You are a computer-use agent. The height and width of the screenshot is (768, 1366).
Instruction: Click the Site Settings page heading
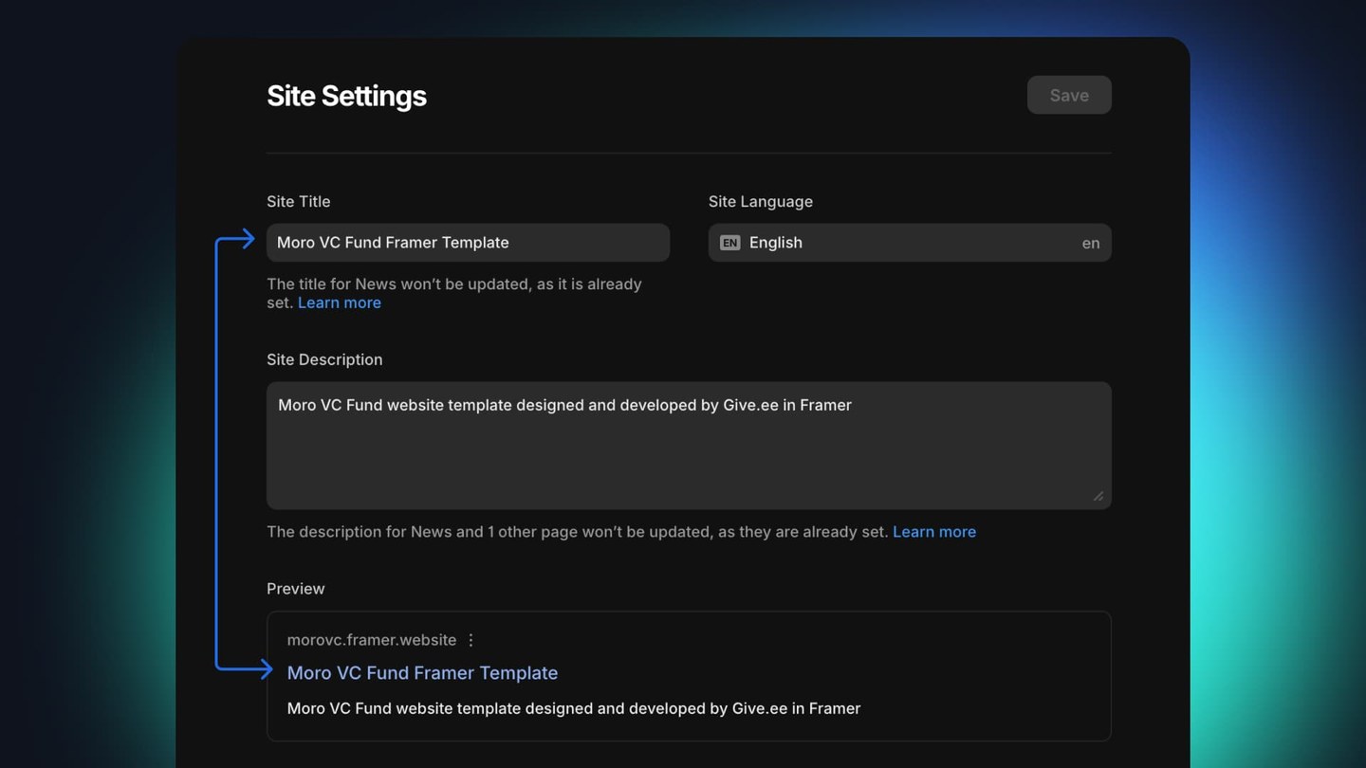pyautogui.click(x=346, y=95)
